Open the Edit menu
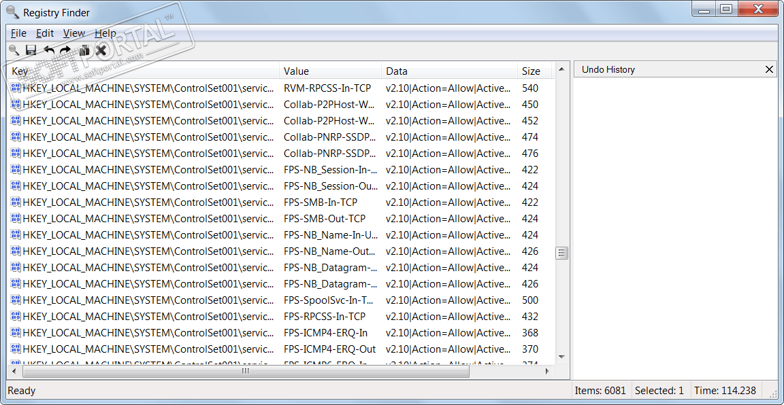Viewport: 784px width, 405px height. [44, 33]
